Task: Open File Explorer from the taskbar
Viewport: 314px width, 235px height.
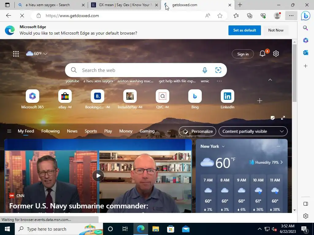Action: tap(155, 229)
